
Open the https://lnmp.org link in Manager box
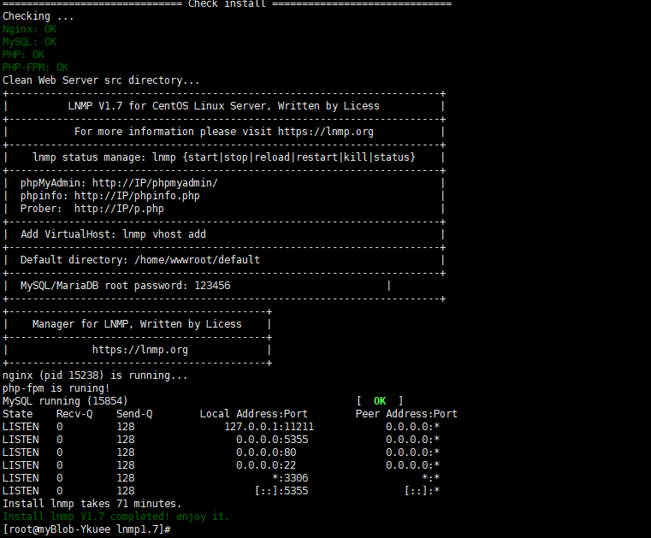140,350
